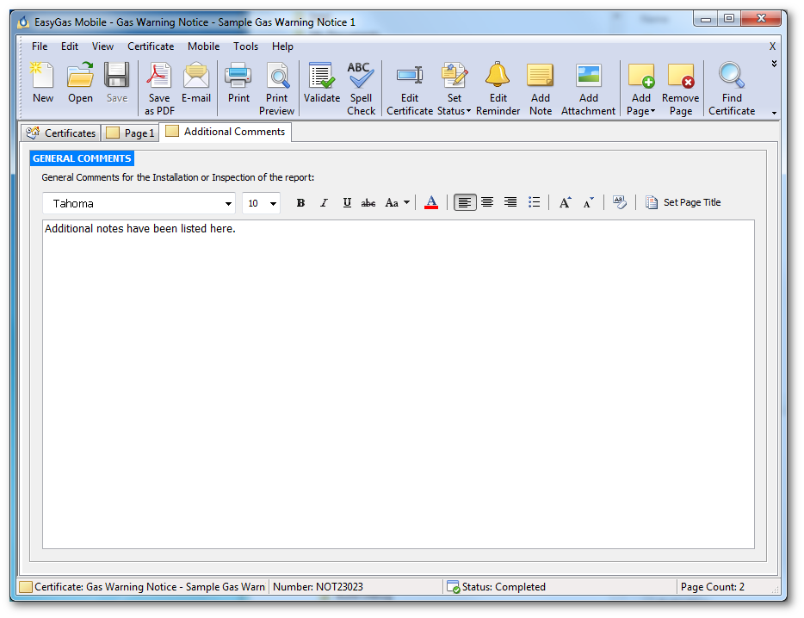The width and height of the screenshot is (804, 618).
Task: Center align the text
Action: tap(487, 202)
